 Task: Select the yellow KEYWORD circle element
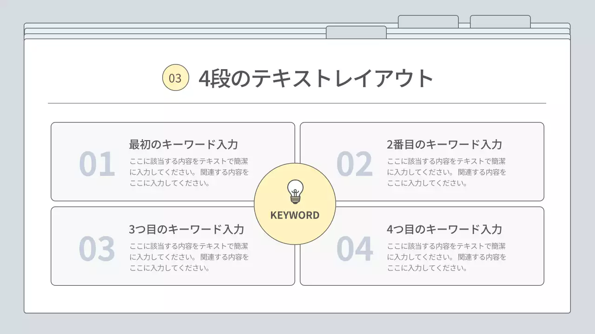point(295,204)
